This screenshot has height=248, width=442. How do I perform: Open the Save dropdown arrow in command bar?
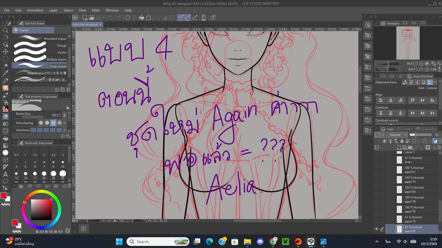(x=104, y=17)
